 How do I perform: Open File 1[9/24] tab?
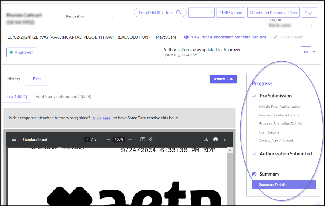click(17, 97)
